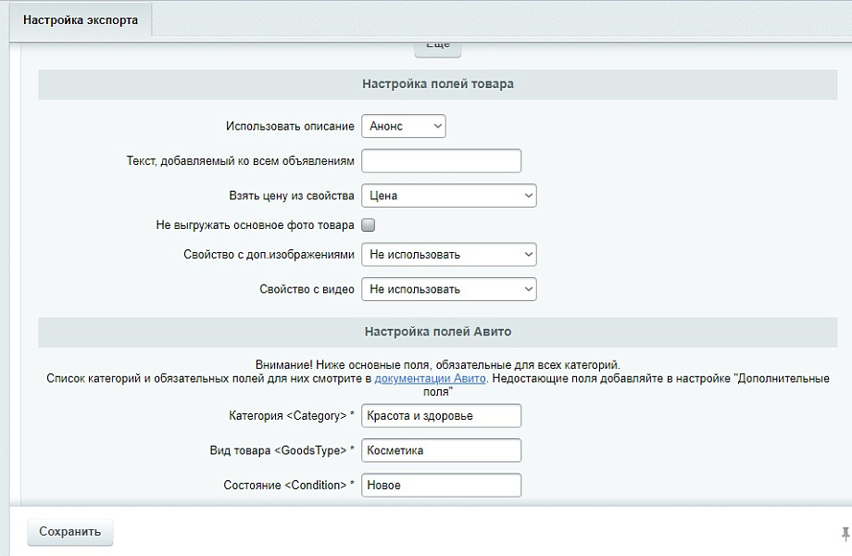
Task: Focus the text added to all ads field
Action: [x=441, y=161]
